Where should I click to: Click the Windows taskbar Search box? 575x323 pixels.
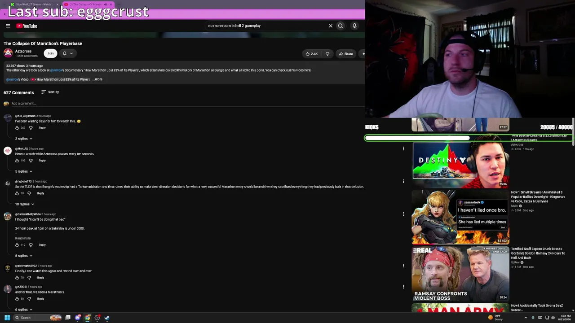tap(38, 318)
